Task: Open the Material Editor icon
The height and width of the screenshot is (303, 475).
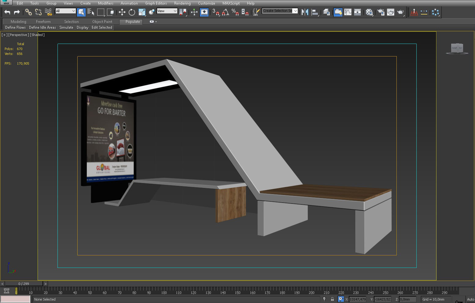Action: [x=369, y=12]
